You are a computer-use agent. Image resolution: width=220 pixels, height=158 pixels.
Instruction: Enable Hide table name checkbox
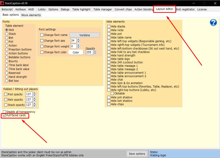pyautogui.click(x=109, y=37)
